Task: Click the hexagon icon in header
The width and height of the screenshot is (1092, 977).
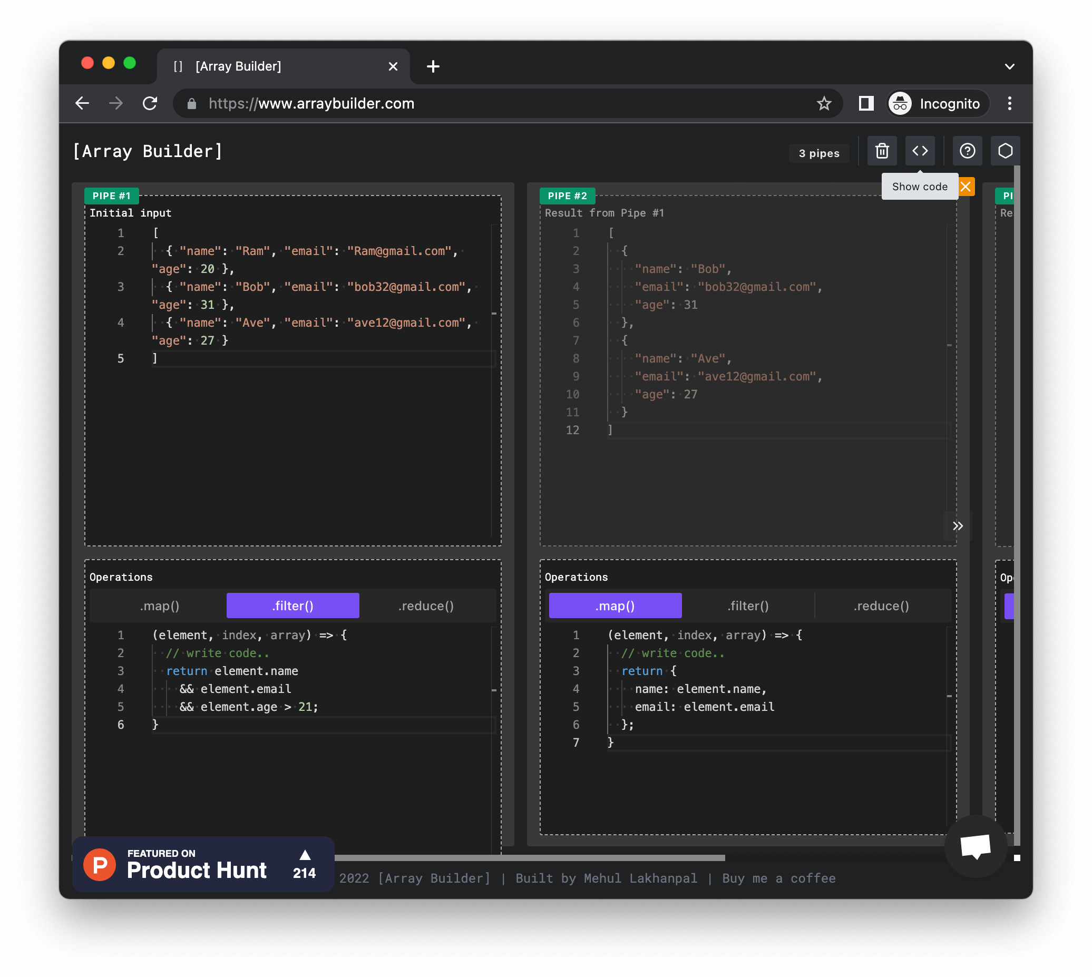Action: tap(1005, 151)
